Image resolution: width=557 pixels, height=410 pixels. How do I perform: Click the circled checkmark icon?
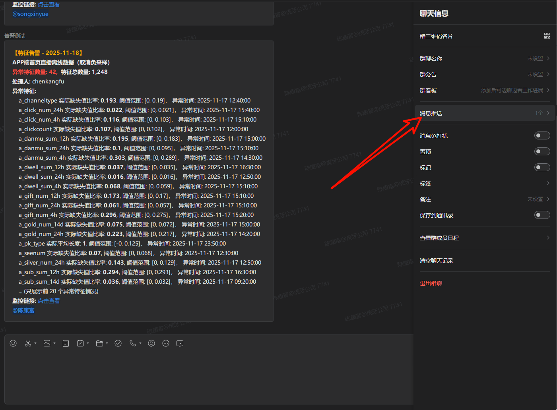(x=118, y=343)
